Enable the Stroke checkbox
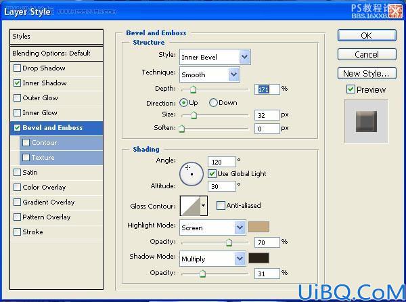Screen dimensions: 406x302 17,232
